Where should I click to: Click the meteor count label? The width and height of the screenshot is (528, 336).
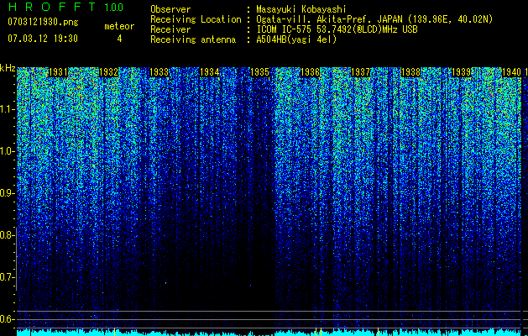(x=119, y=26)
